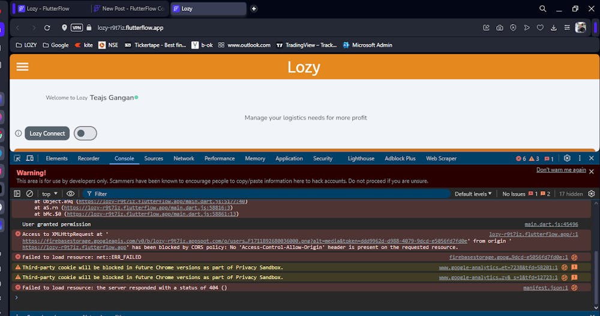Viewport: 600px width, 316px height.
Task: Click the profile avatar picture
Action: pos(580,28)
